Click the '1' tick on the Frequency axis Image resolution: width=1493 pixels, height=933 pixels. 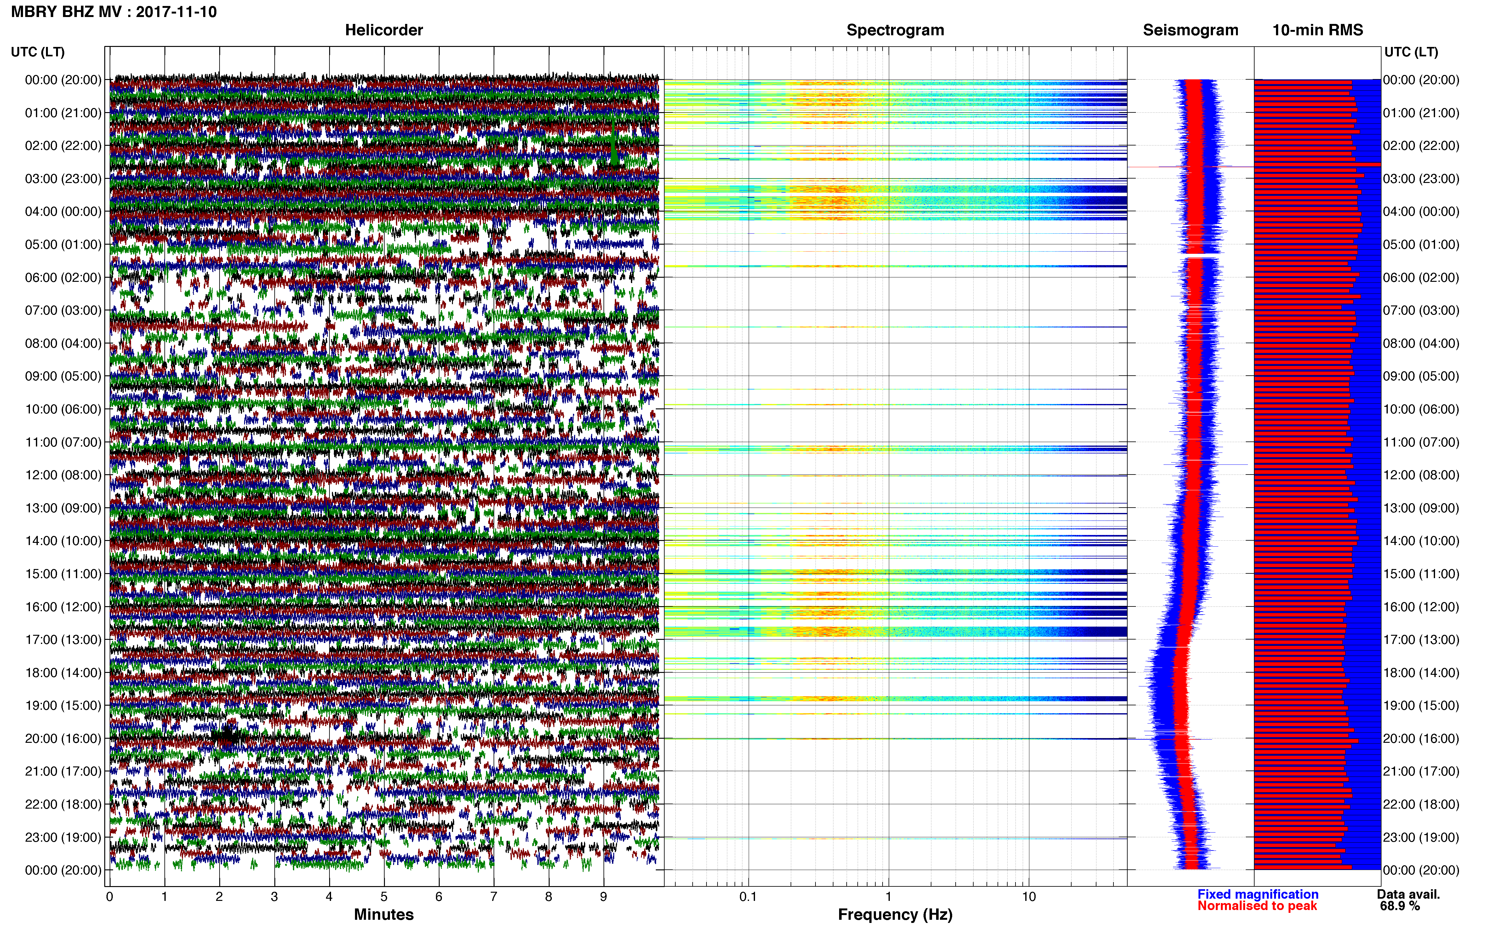[x=888, y=896]
